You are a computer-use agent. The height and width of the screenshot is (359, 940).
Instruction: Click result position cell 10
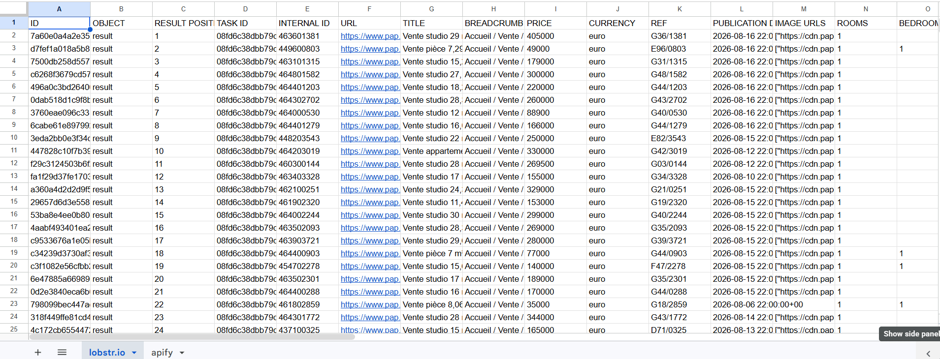pyautogui.click(x=183, y=151)
